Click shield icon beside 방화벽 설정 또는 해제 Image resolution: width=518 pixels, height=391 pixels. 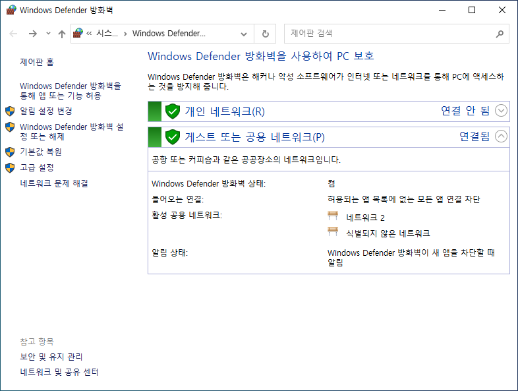[x=10, y=127]
